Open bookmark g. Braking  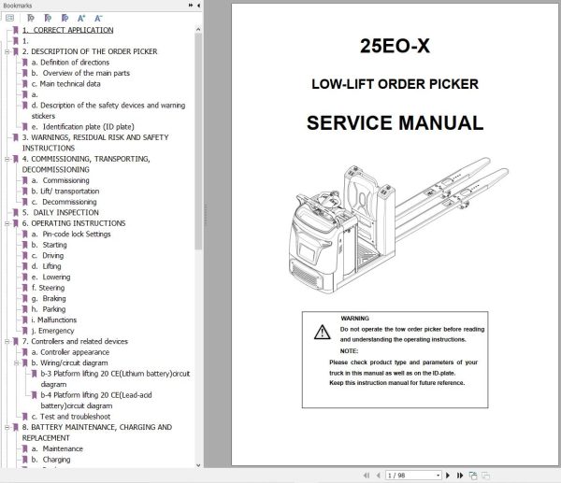click(x=49, y=298)
